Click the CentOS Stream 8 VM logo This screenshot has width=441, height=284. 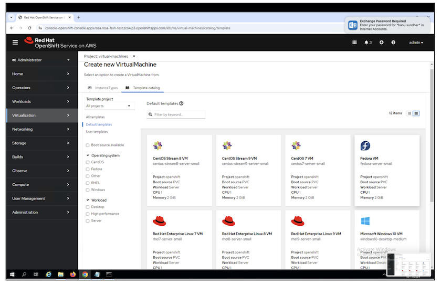158,145
